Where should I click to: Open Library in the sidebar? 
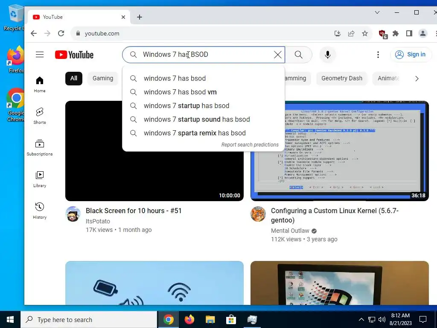pos(40,179)
